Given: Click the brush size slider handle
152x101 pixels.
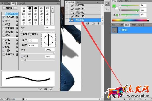Looking at the screenshot, I should tap(22, 31).
